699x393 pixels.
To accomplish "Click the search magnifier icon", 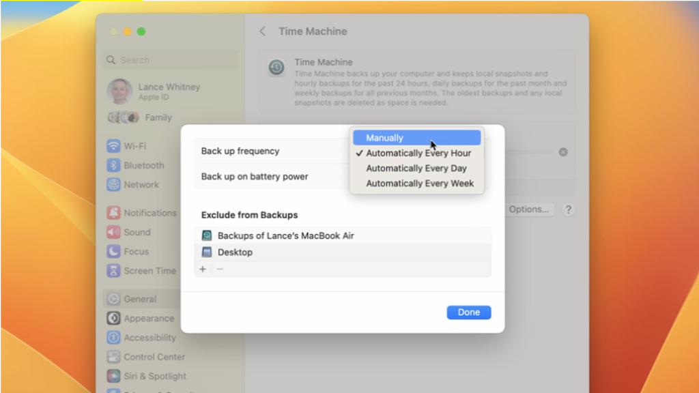I will (111, 60).
